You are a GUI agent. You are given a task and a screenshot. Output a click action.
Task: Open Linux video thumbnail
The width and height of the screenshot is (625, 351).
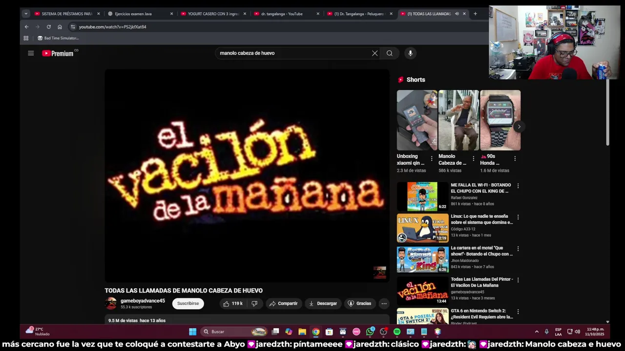[x=422, y=228]
